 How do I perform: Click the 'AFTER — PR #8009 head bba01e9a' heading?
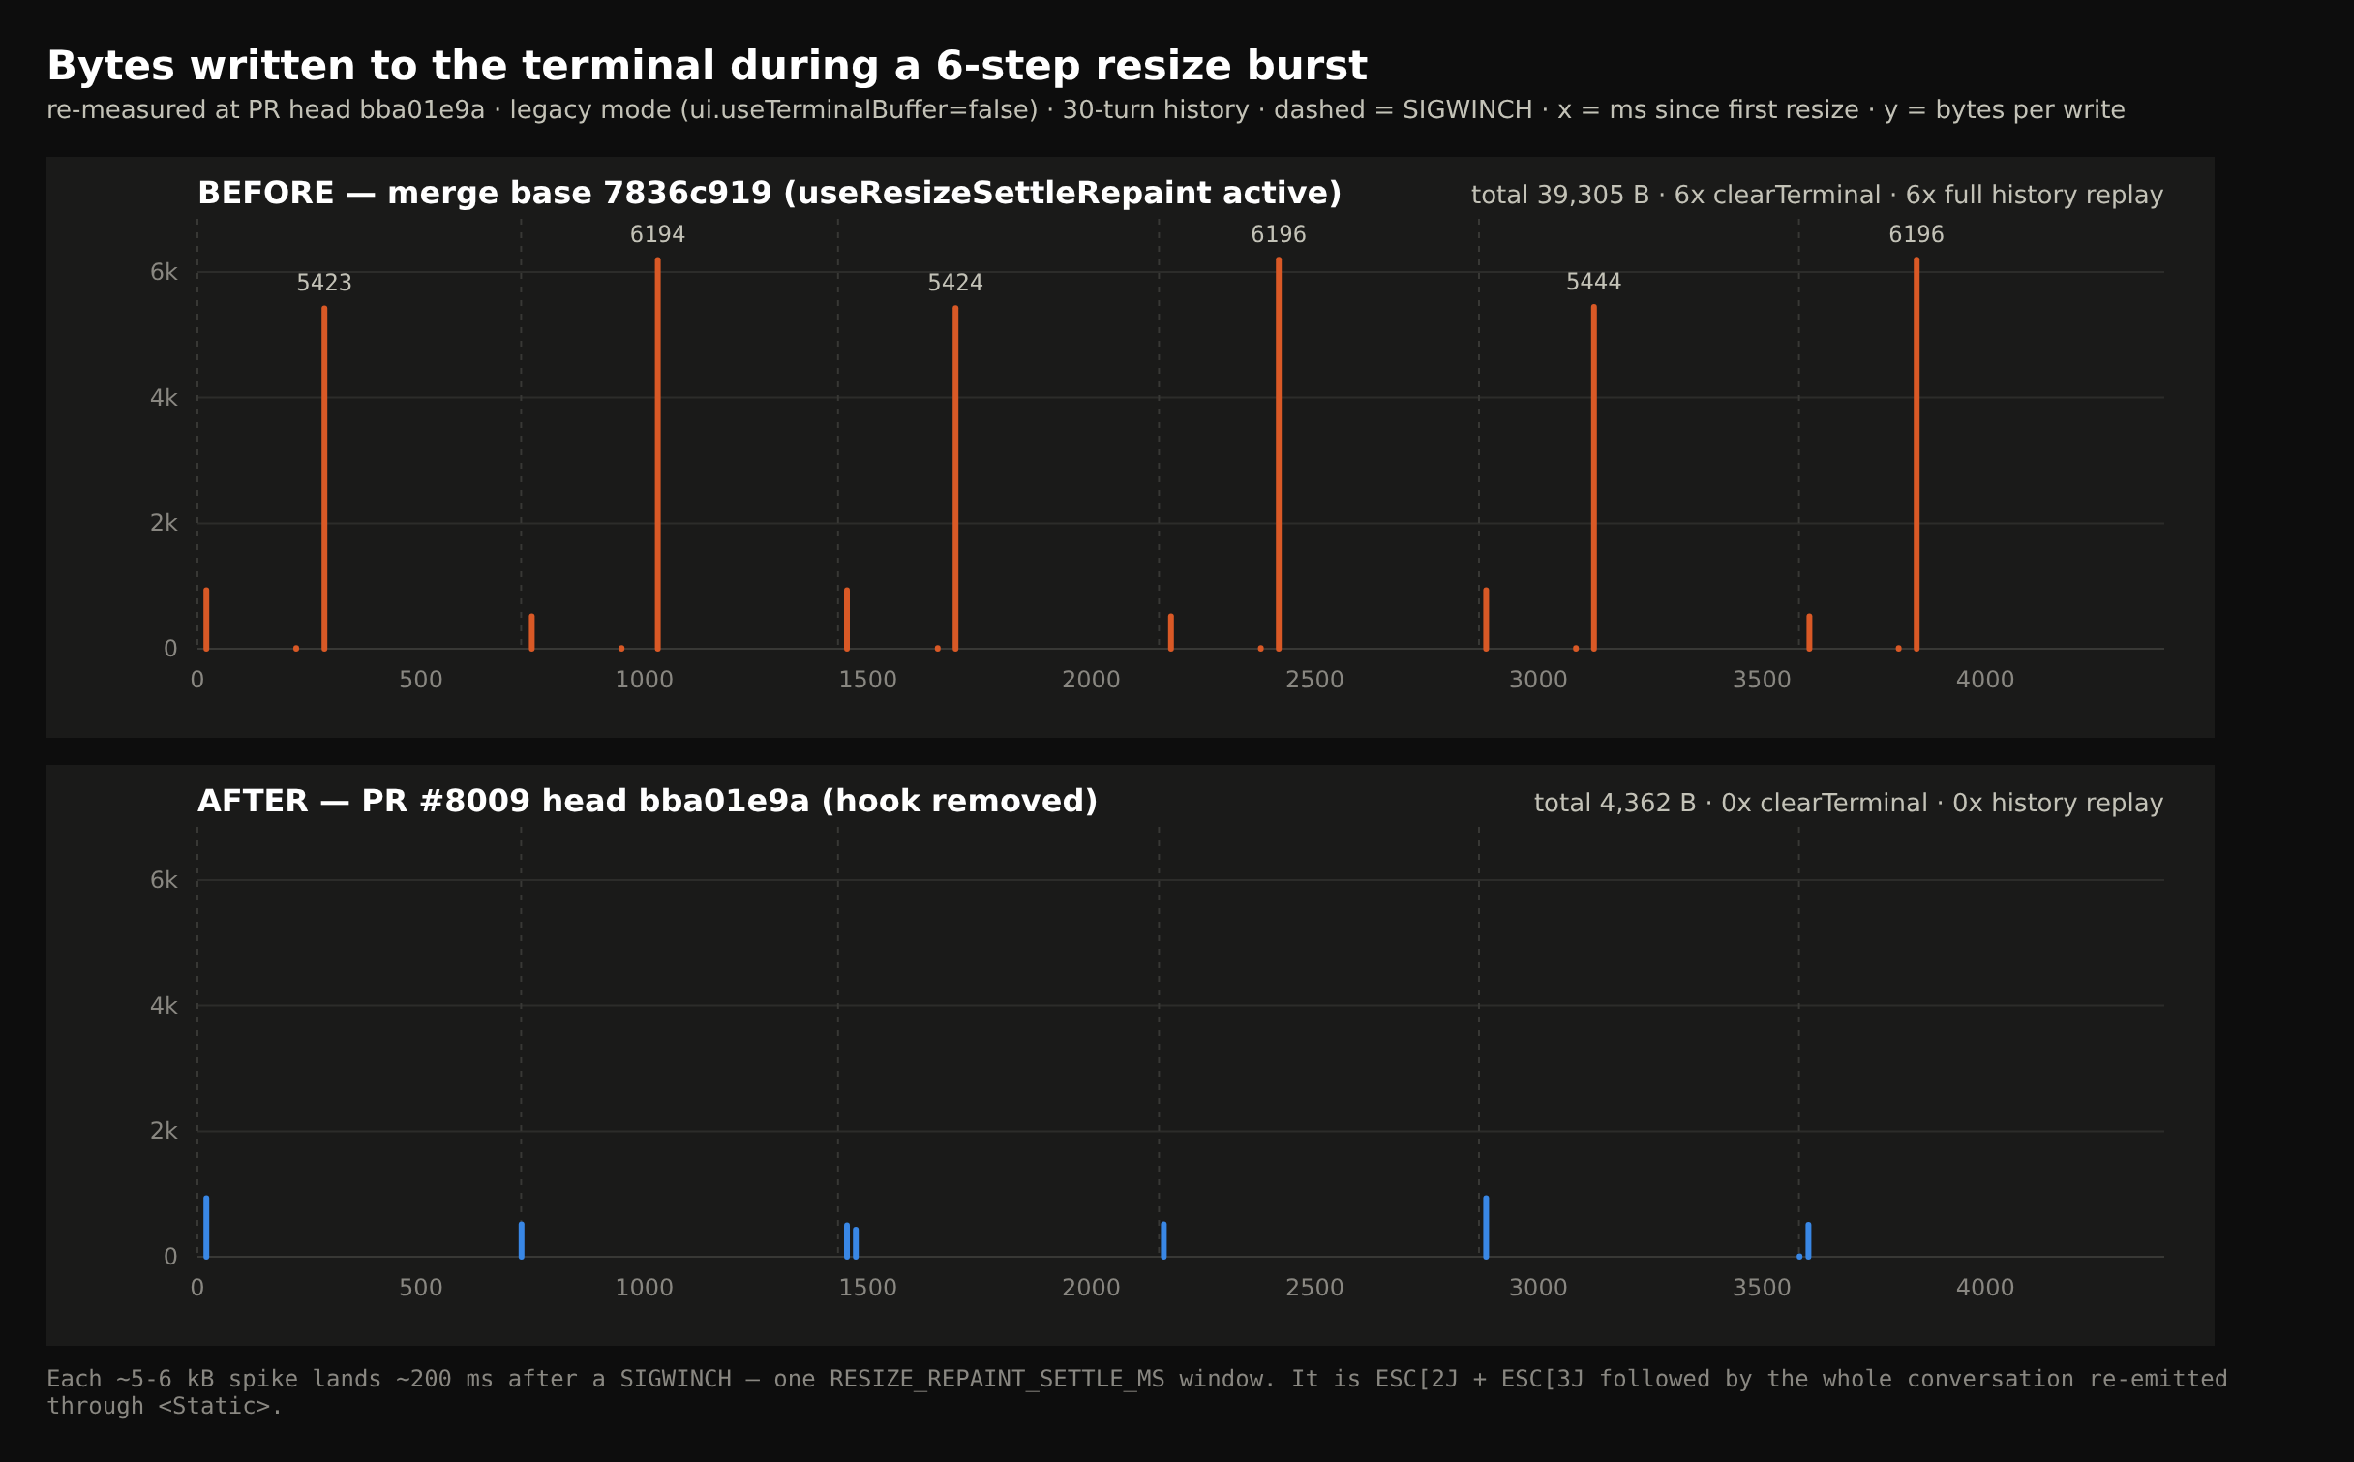point(648,802)
